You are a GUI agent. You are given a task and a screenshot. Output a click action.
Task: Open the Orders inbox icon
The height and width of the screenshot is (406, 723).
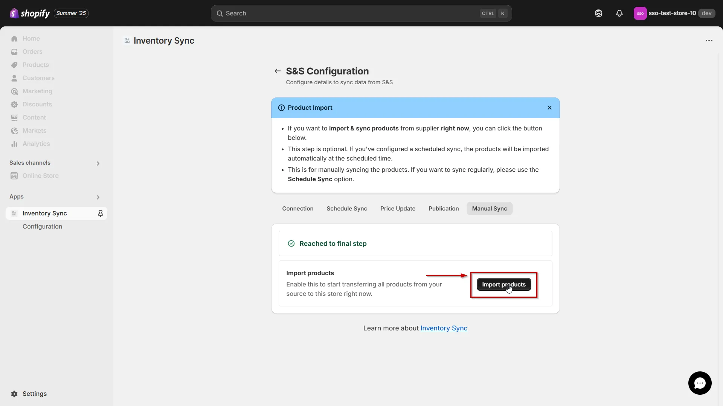pyautogui.click(x=14, y=52)
